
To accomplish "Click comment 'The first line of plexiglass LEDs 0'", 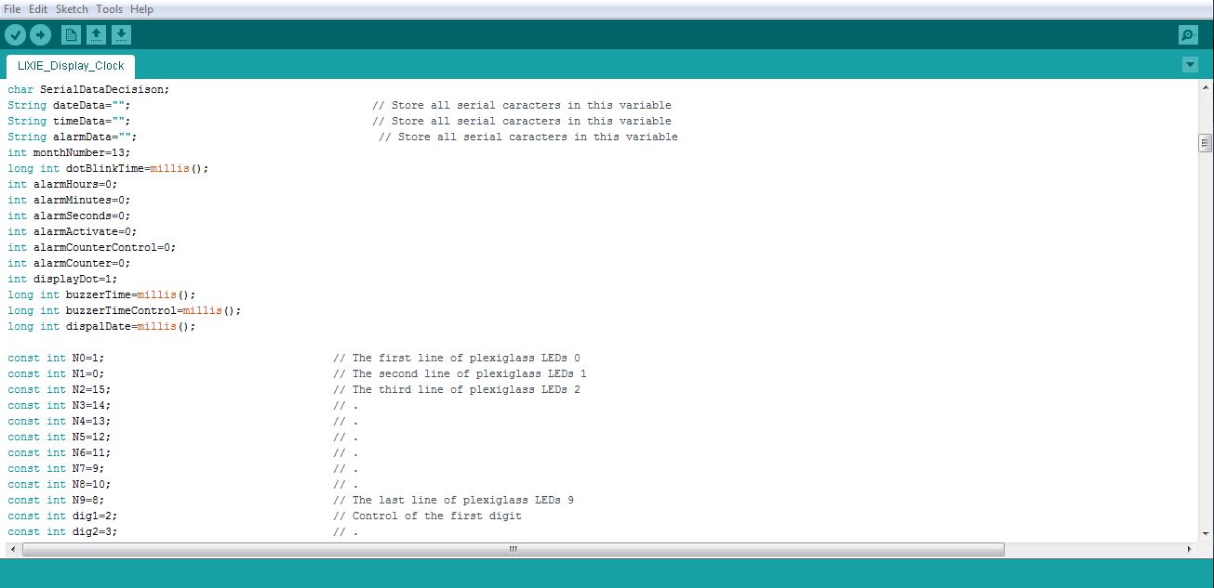I will pos(466,359).
